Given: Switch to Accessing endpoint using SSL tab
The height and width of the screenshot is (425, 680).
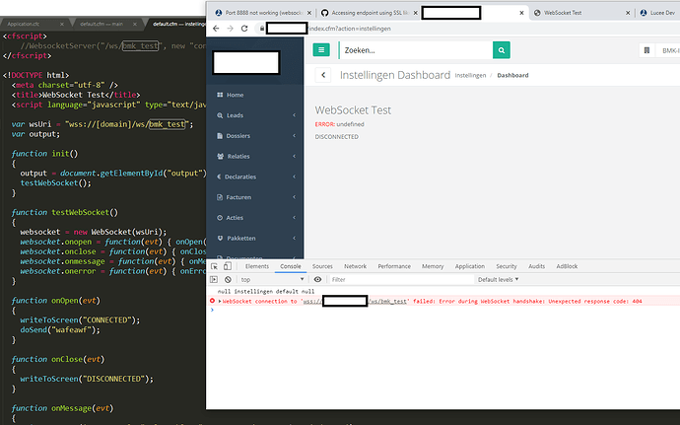Looking at the screenshot, I should coord(370,13).
